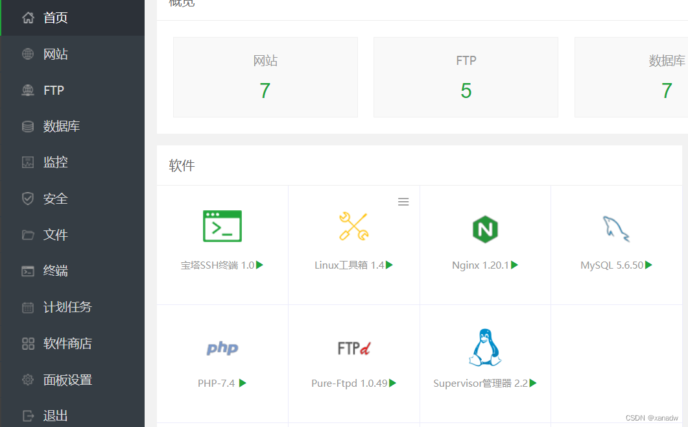Click the FTP count of 5
This screenshot has height=427, width=688.
point(466,91)
